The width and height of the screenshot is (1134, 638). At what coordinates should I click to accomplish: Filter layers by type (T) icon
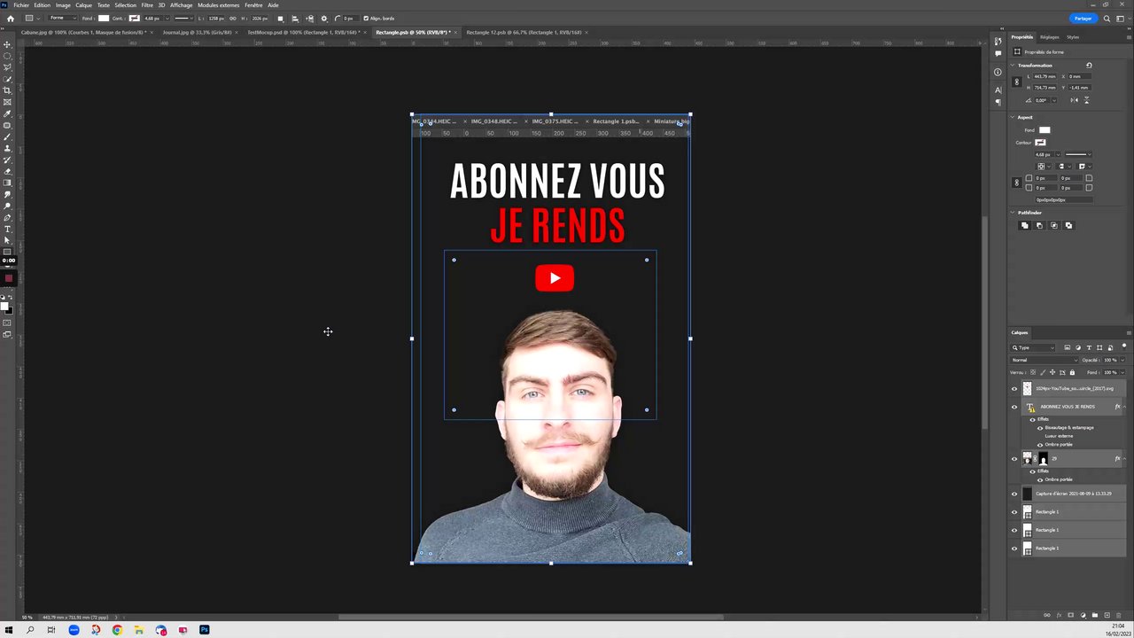1089,347
